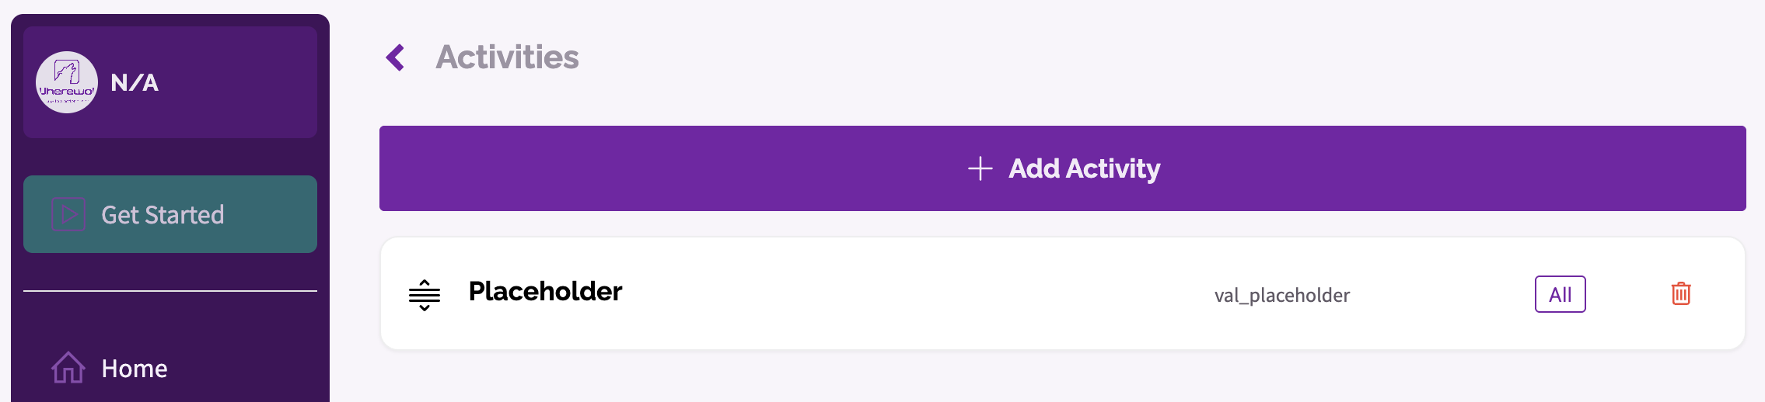The width and height of the screenshot is (1765, 402).
Task: Click the account profile card in sidebar
Action: coord(170,82)
